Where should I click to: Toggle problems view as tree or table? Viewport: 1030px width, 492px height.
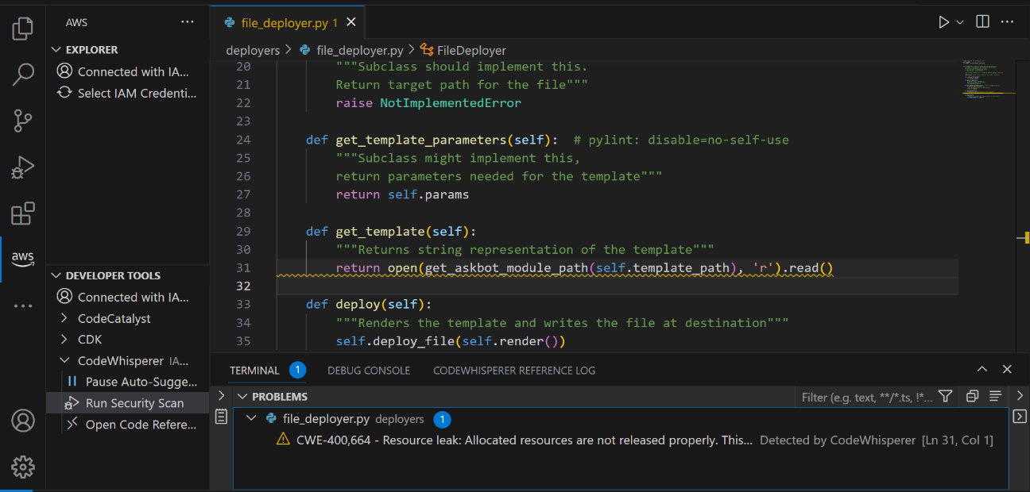995,396
